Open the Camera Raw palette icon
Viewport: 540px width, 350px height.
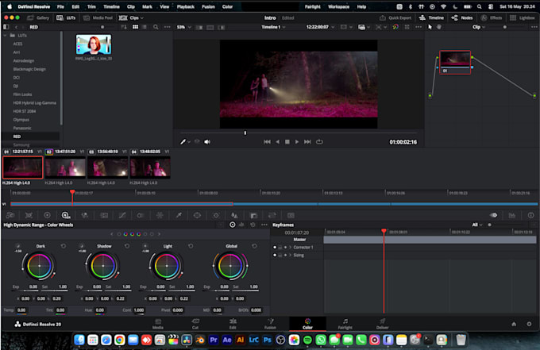coord(10,215)
